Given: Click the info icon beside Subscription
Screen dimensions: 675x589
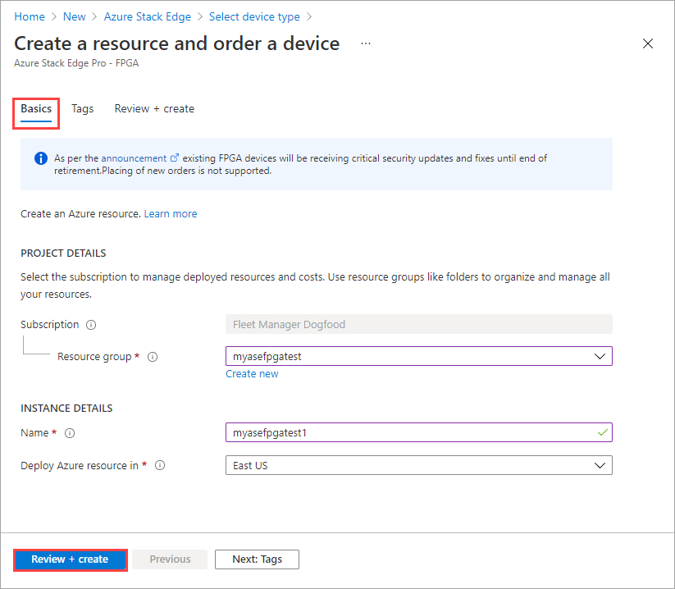Looking at the screenshot, I should point(90,324).
